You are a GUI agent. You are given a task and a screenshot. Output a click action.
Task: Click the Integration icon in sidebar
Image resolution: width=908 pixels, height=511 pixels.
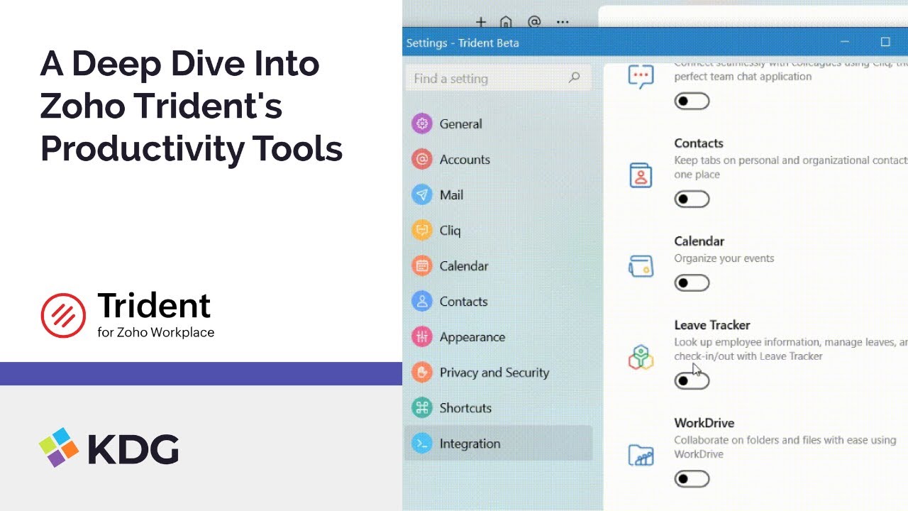tap(422, 443)
